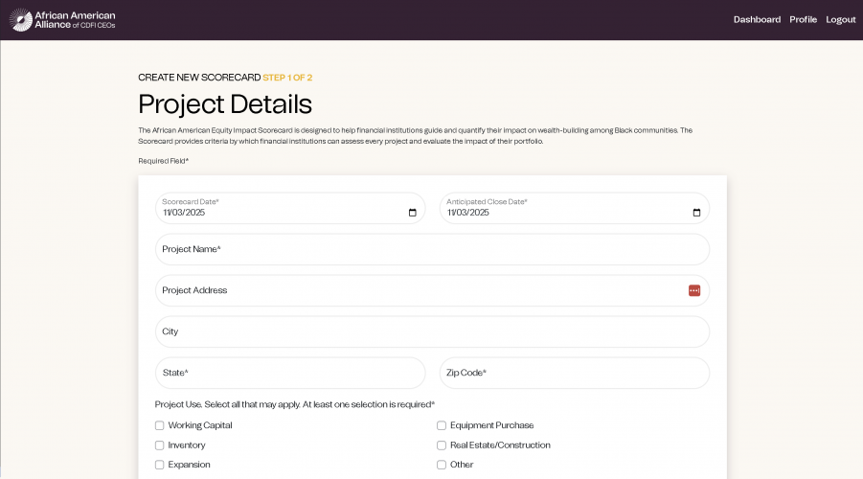
Task: Go to the Dashboard menu item
Action: coord(757,20)
